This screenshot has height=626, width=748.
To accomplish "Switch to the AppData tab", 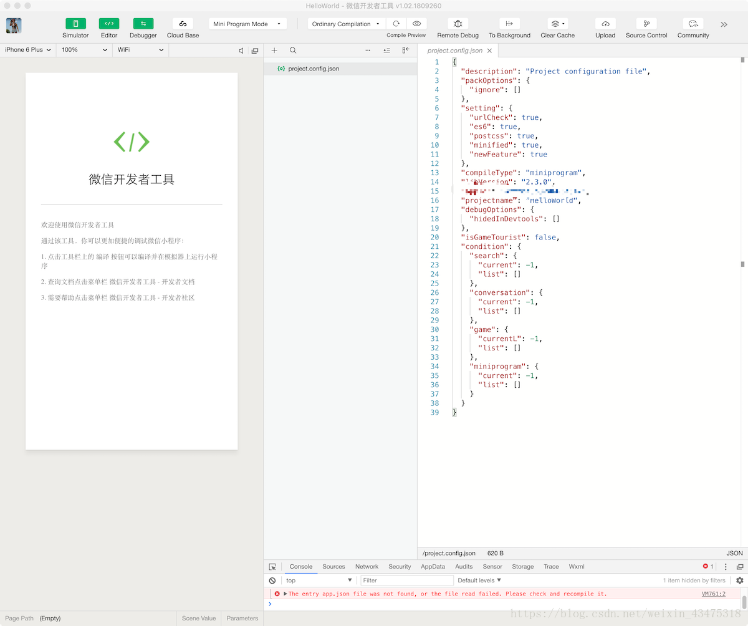I will click(x=433, y=567).
